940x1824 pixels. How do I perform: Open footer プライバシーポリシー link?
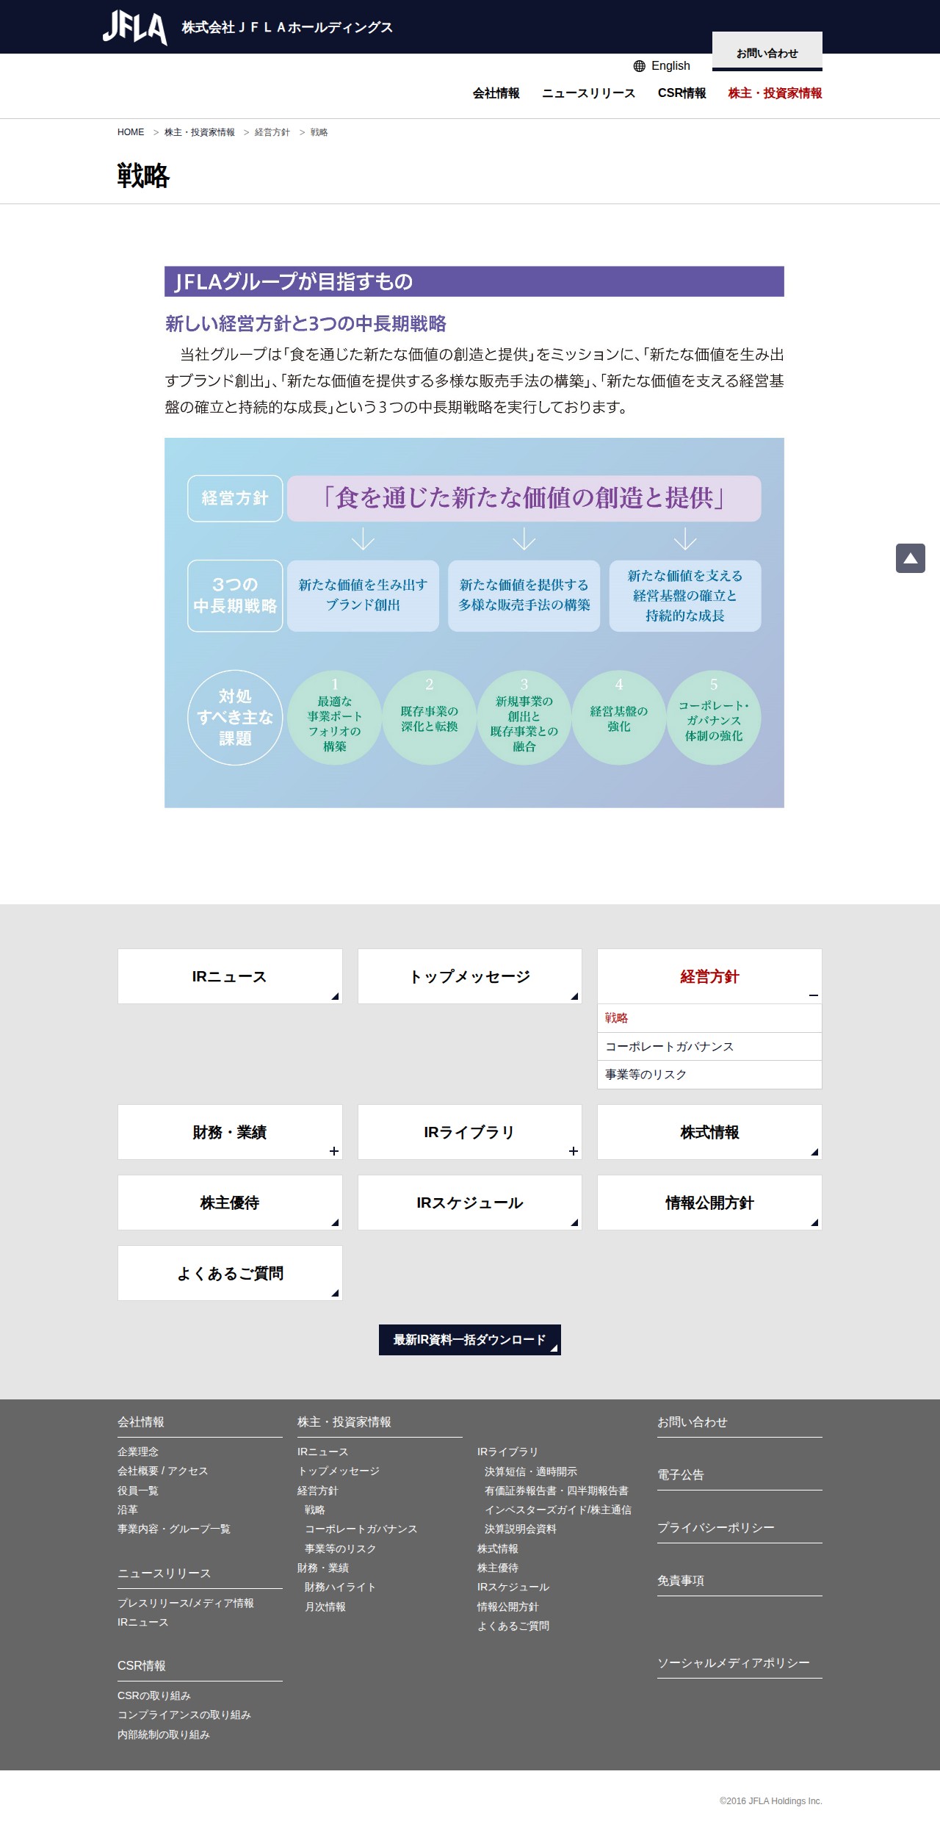(716, 1528)
